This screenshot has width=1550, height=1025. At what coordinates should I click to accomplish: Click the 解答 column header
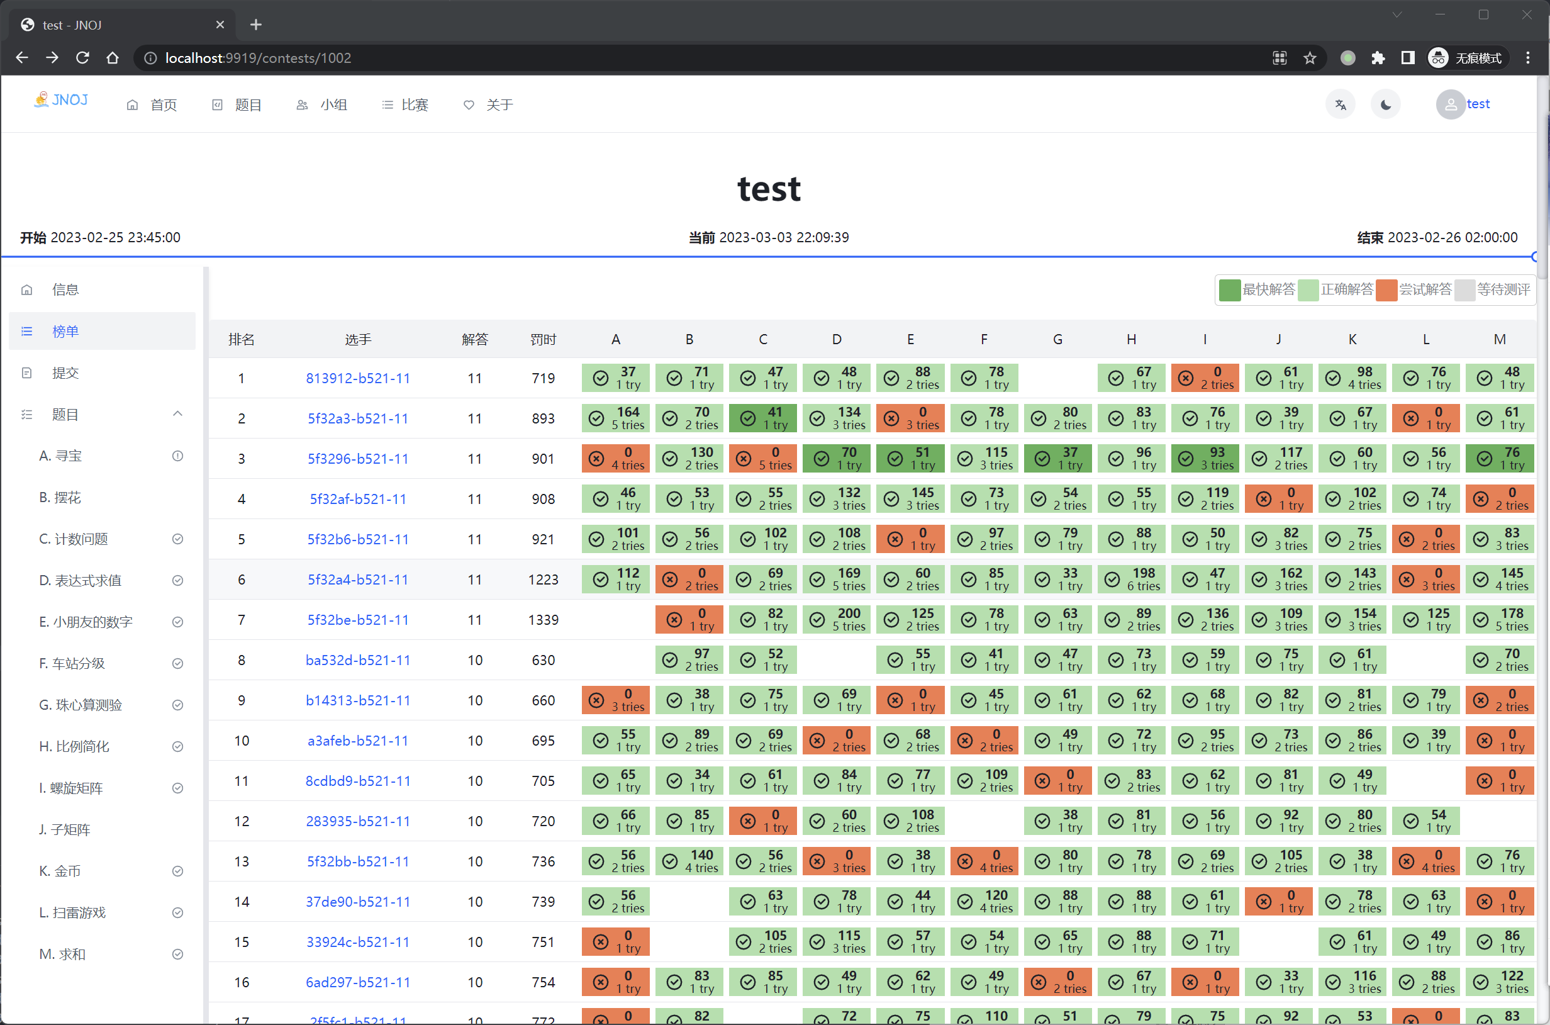(475, 339)
